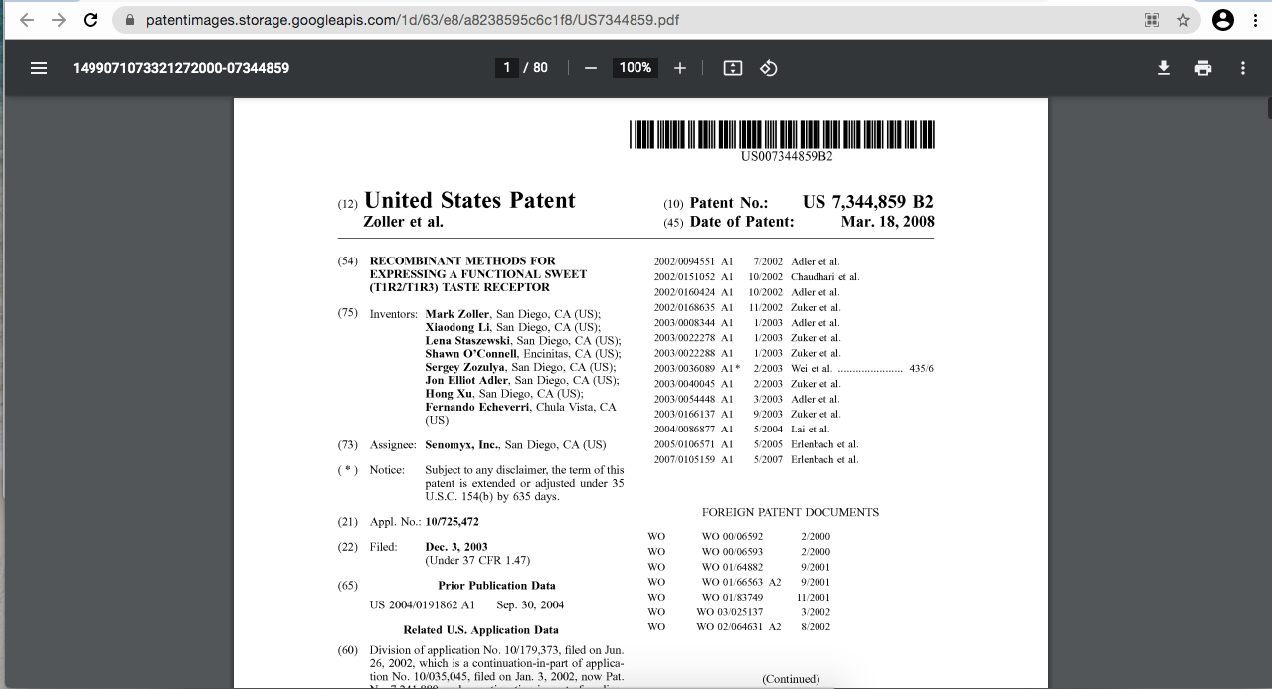1272x689 pixels.
Task: Click inventor name 'Mark Zoller'
Action: 457,314
